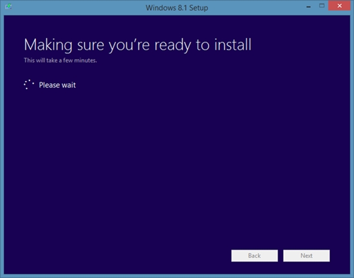Click the setup icon in the title bar

click(x=8, y=6)
